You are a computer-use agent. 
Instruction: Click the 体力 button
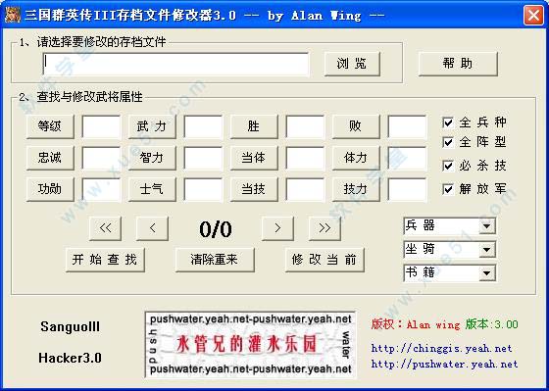356,158
